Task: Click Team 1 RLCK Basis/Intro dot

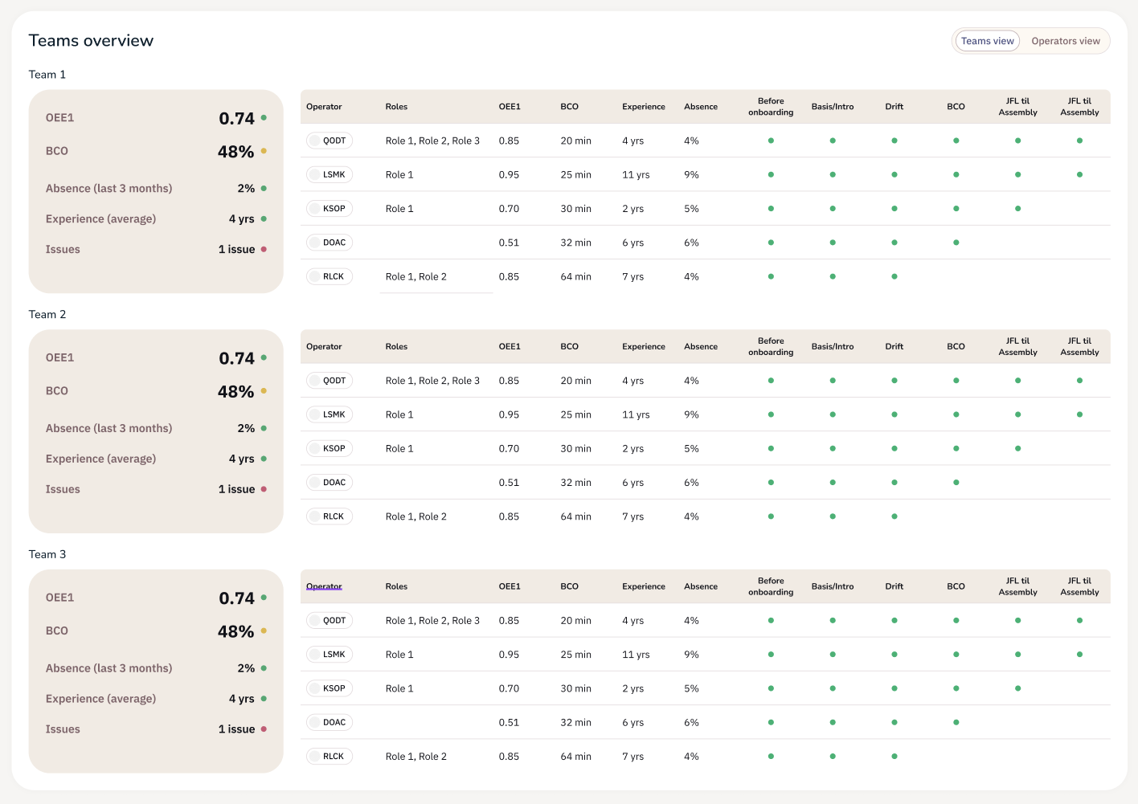Action: (x=833, y=276)
